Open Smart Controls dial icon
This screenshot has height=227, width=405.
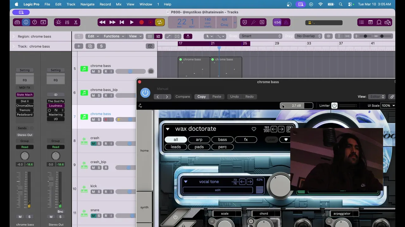[x=58, y=22]
